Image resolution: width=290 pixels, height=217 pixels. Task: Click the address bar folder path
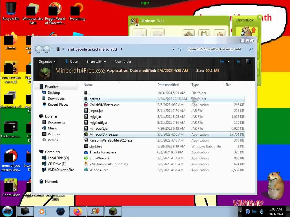pos(92,49)
